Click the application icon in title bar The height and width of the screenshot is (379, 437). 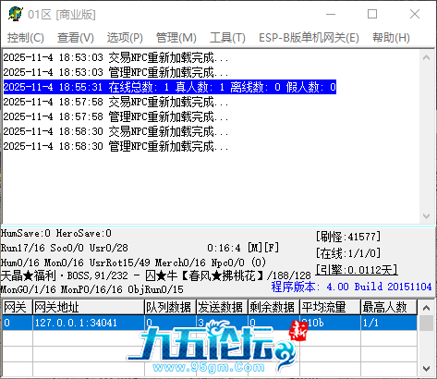(15, 14)
